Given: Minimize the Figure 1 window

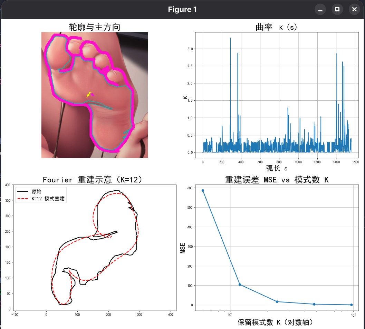Looking at the screenshot, I should [x=320, y=10].
